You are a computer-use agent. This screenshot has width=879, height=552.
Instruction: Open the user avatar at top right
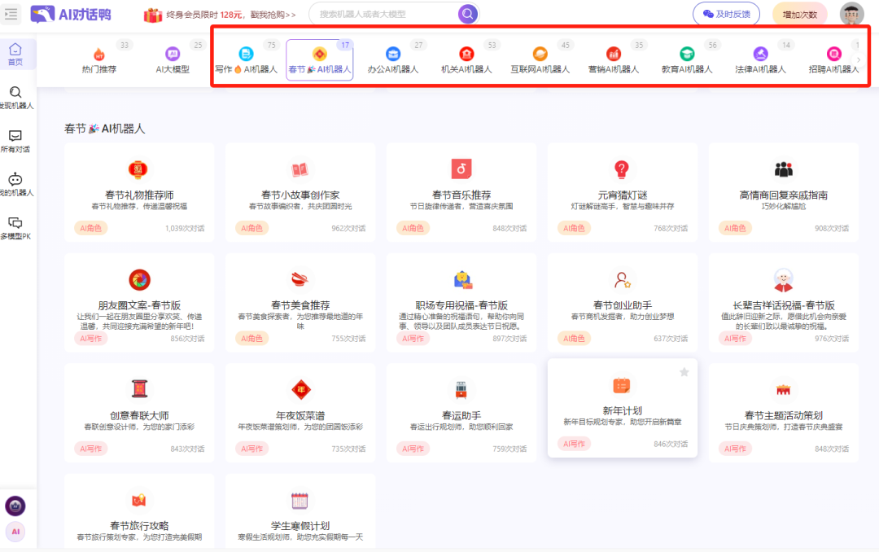(x=851, y=14)
